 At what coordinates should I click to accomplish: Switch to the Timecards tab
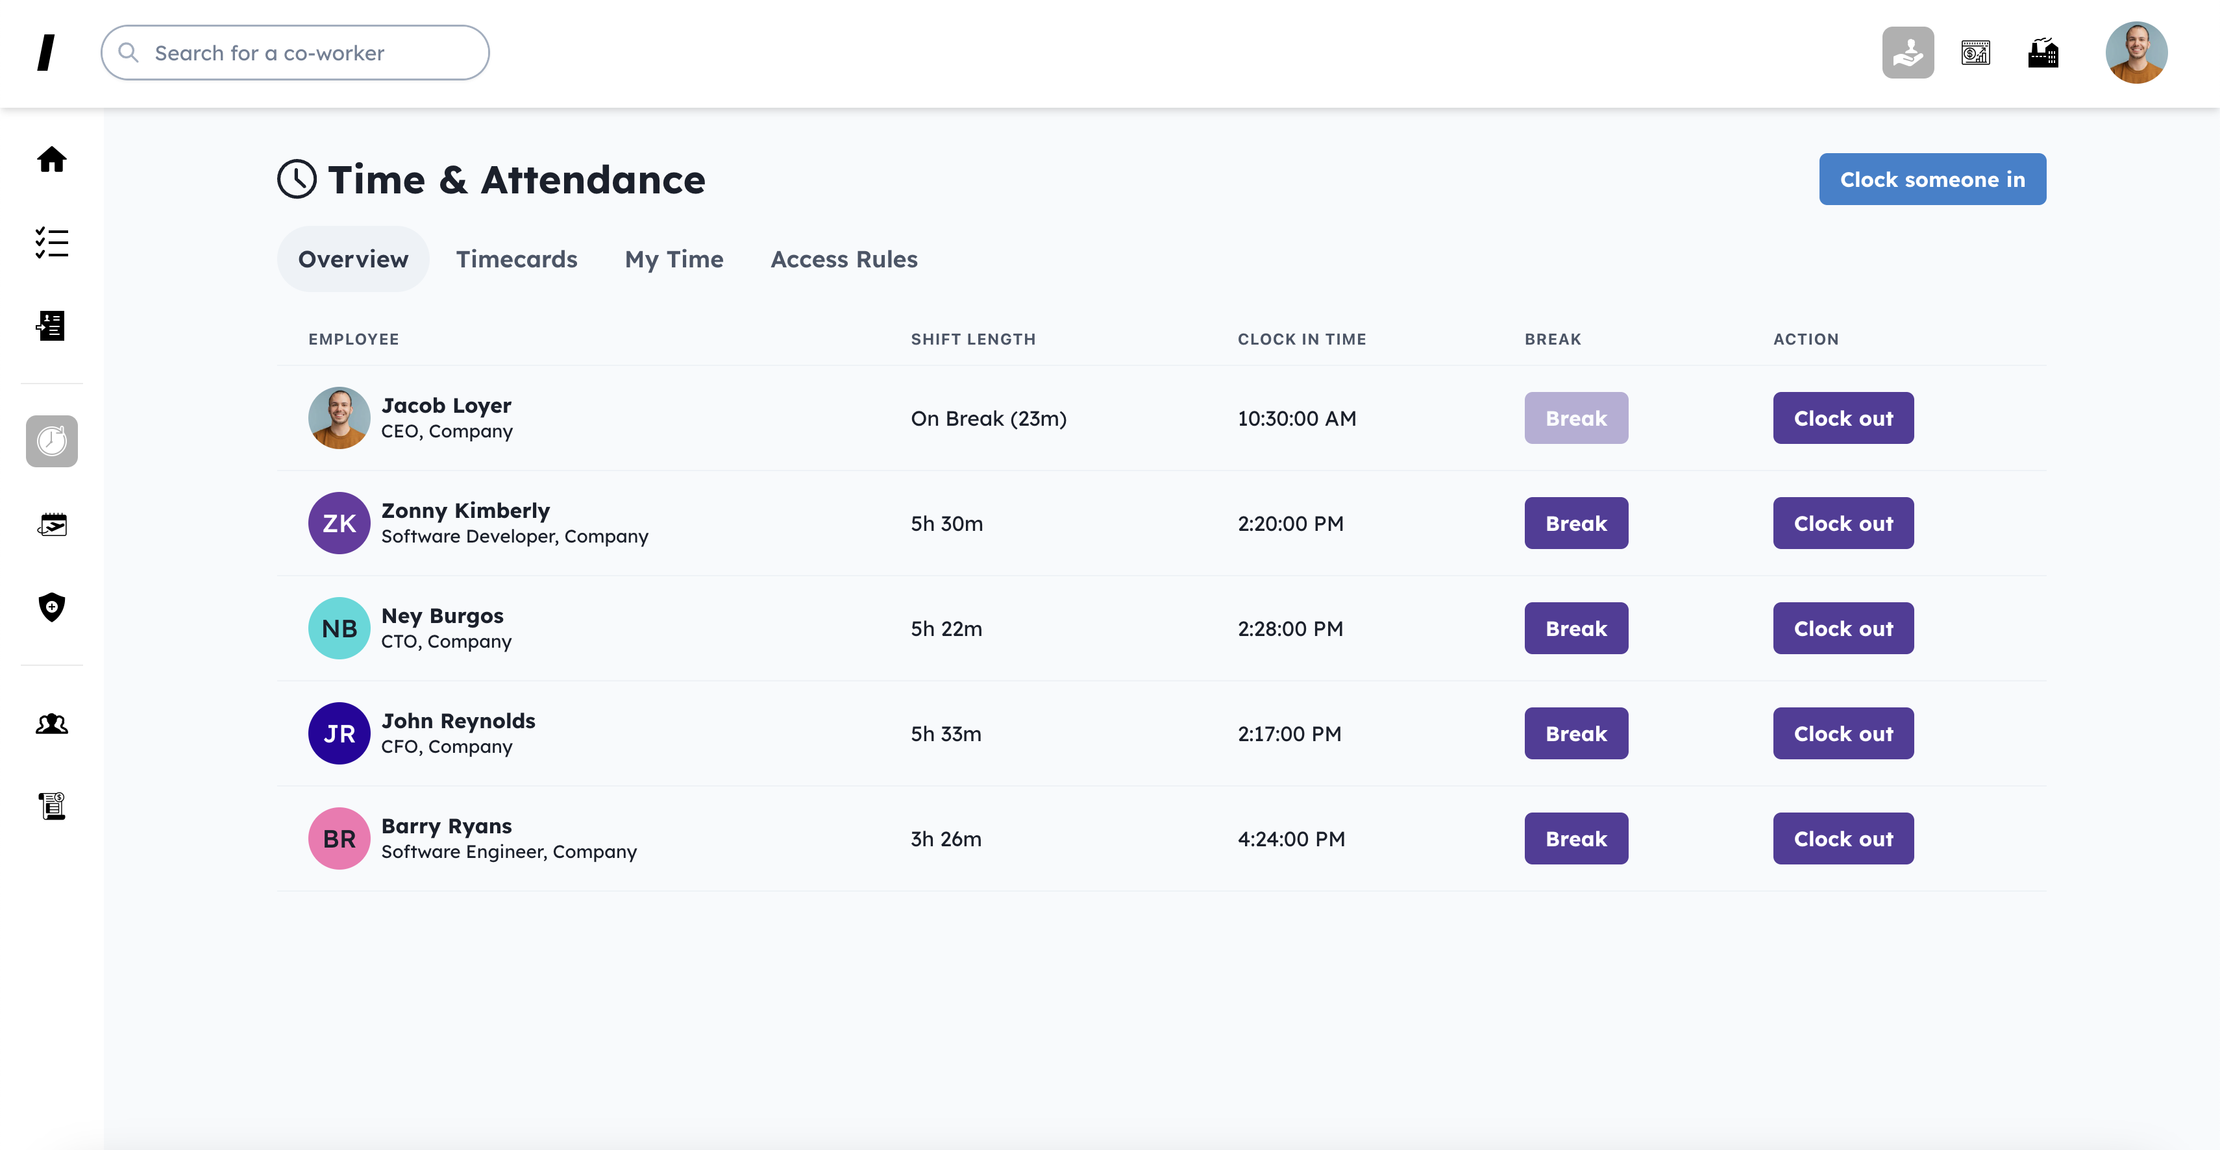[x=516, y=260]
